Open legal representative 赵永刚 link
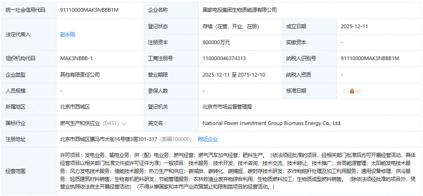423x196 pixels. pyautogui.click(x=68, y=34)
